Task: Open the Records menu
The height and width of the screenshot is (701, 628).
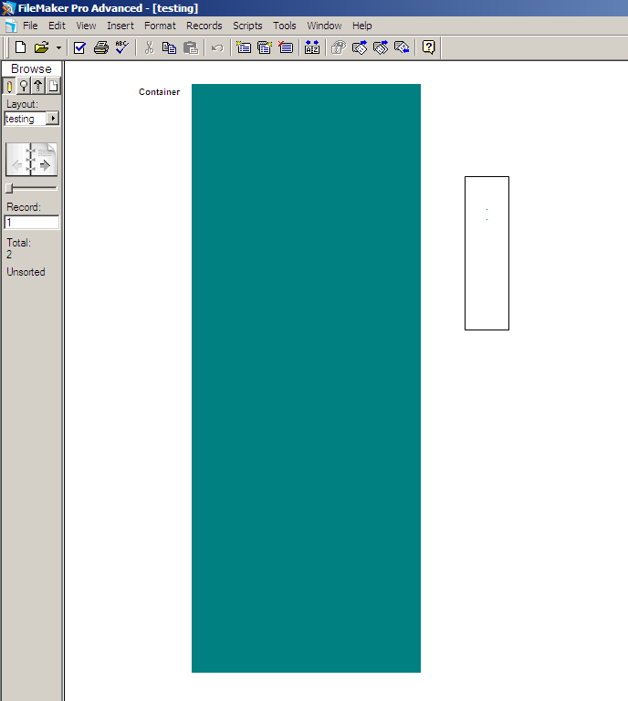Action: click(204, 26)
